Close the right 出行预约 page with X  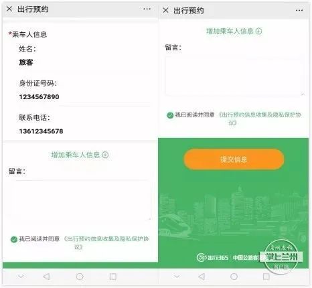point(165,10)
